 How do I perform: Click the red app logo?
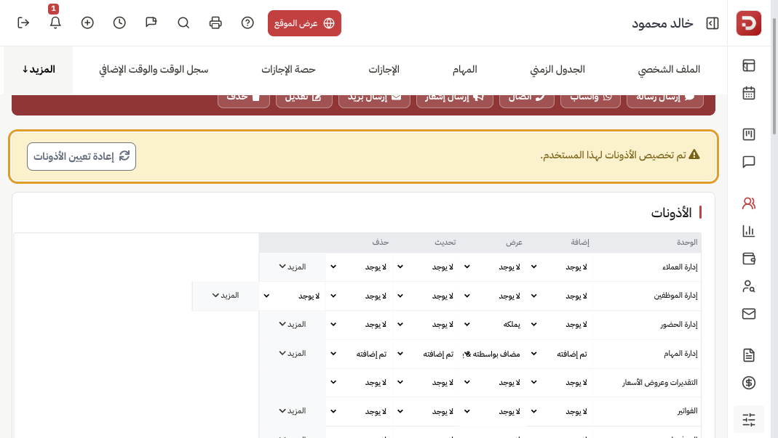tap(749, 23)
